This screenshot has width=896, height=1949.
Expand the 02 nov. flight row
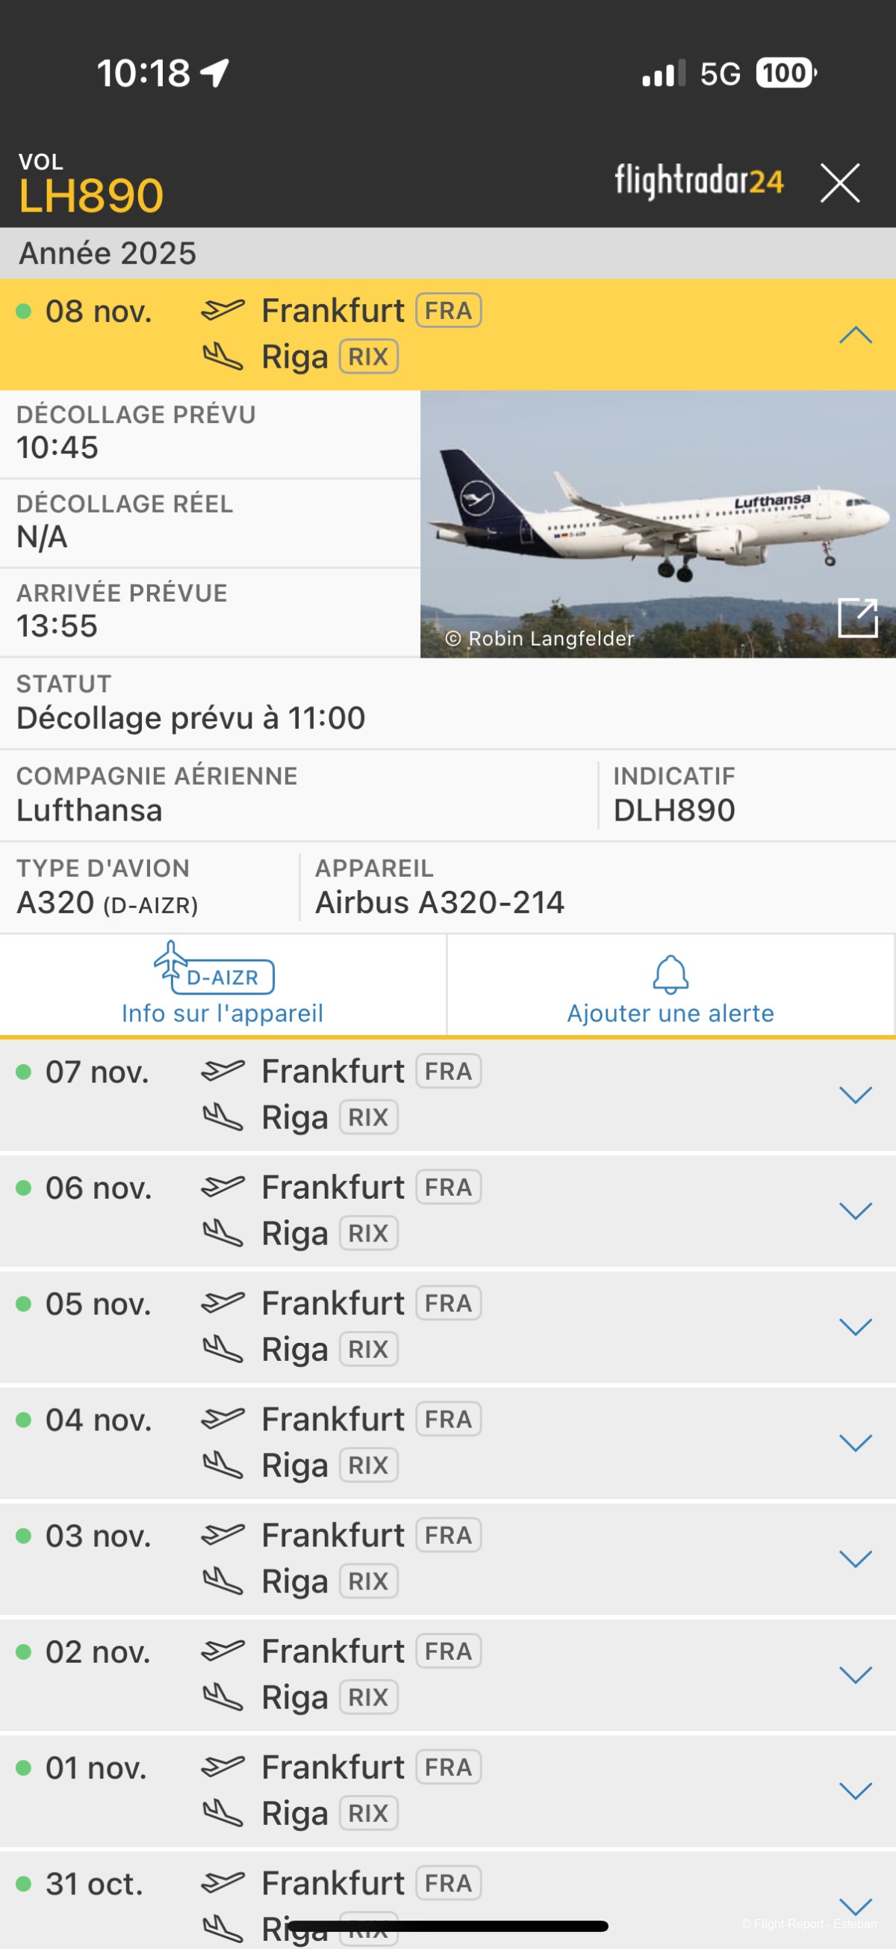[x=855, y=1674]
